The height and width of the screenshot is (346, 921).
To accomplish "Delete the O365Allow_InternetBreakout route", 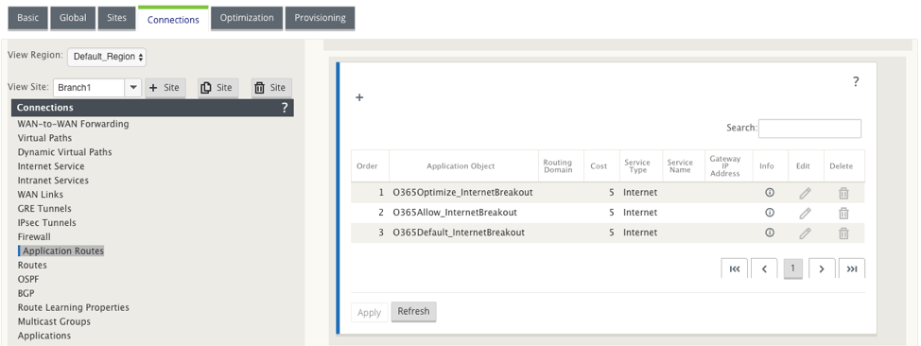I will click(843, 214).
